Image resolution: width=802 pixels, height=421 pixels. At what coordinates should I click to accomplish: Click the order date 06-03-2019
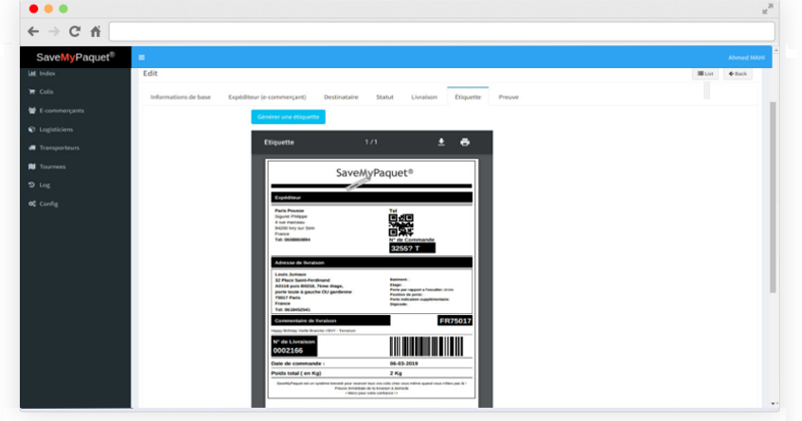404,364
